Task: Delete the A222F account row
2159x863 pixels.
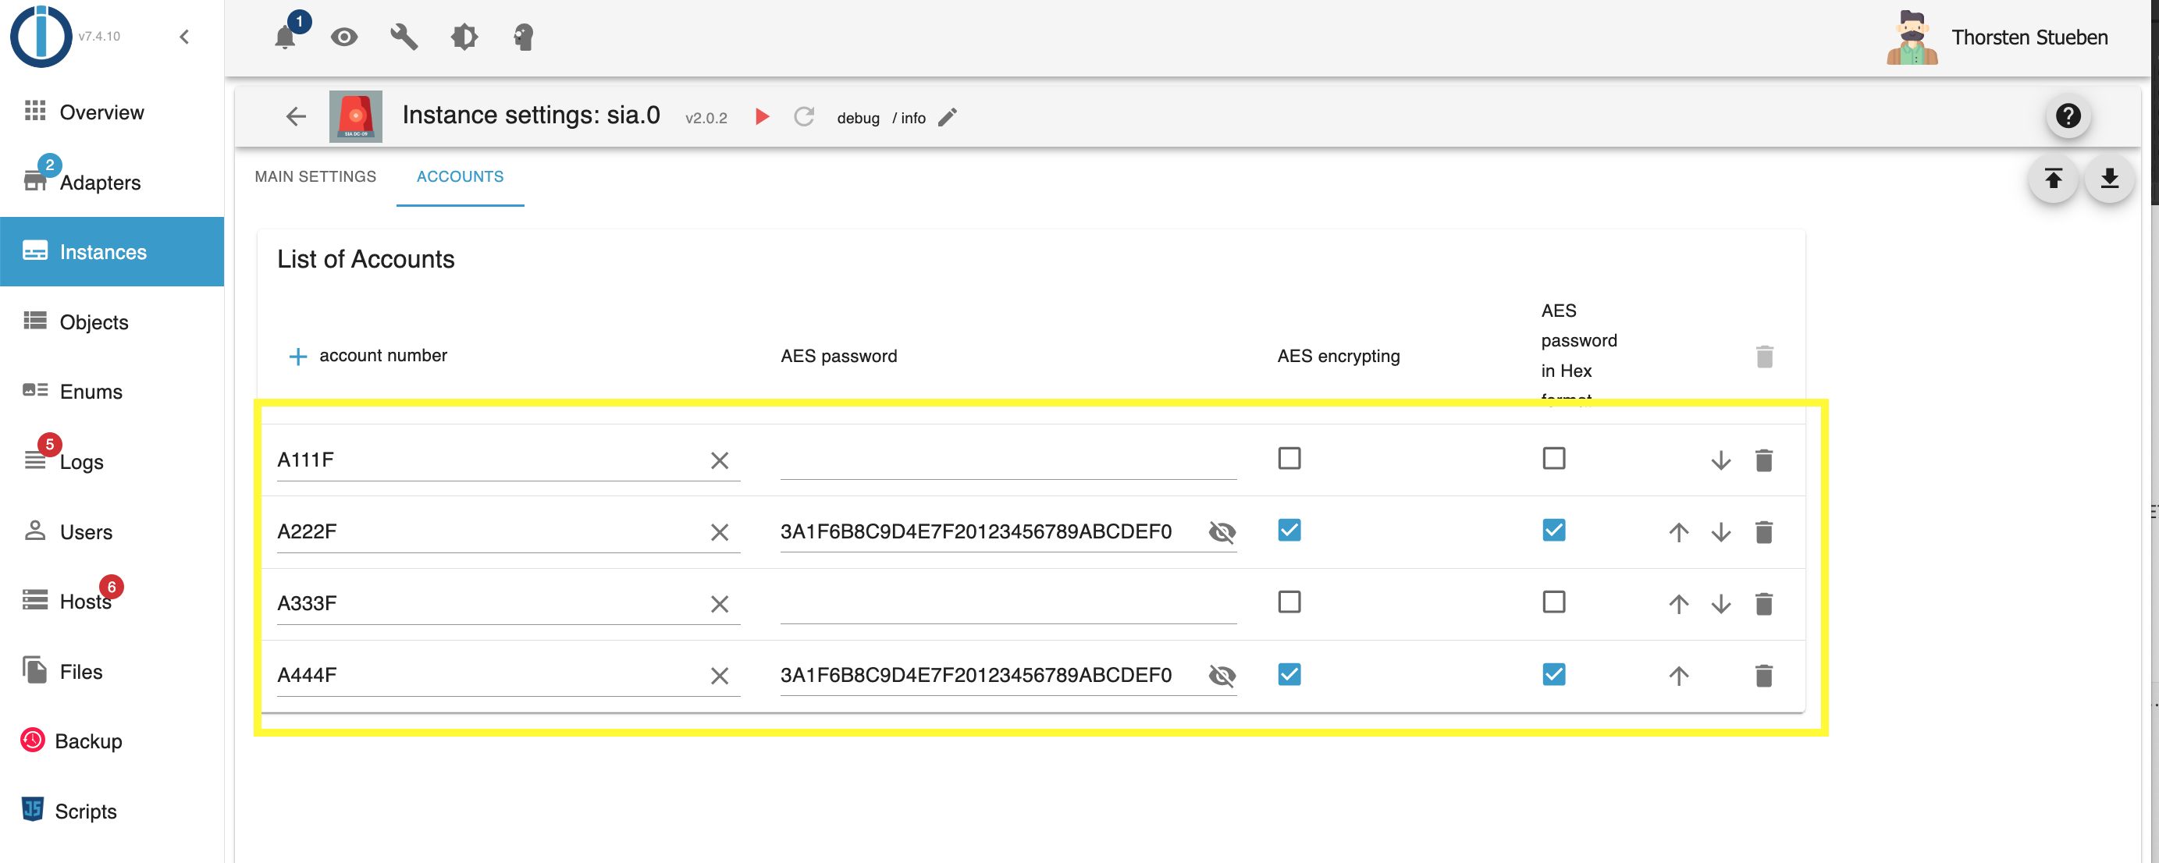Action: [x=1763, y=532]
